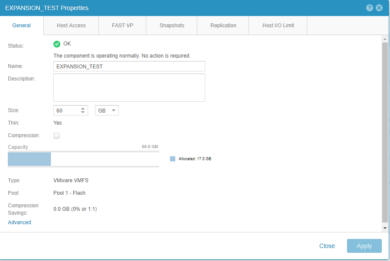This screenshot has height=261, width=390.
Task: Click the allocated portion of capacity bar
Action: pos(29,159)
